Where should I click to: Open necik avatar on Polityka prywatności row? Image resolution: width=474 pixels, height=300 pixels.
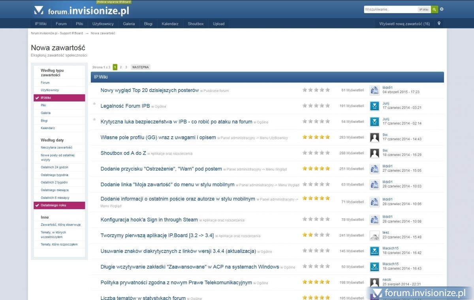(374, 283)
